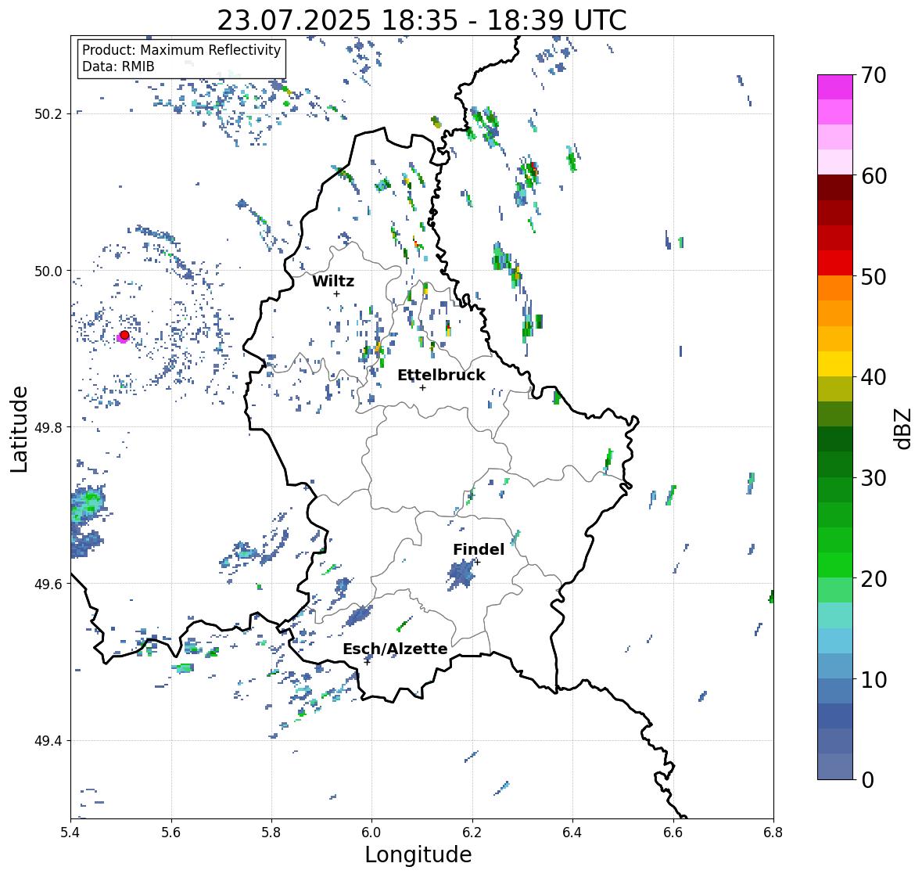This screenshot has height=874, width=922.
Task: Click the 10 tick on the colorbar
Action: pos(874,679)
